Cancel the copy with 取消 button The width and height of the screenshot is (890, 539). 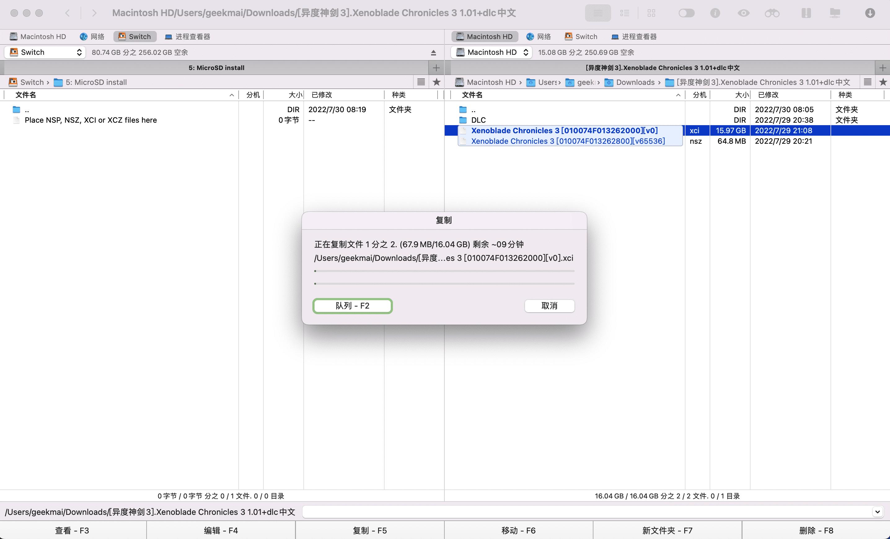(549, 306)
